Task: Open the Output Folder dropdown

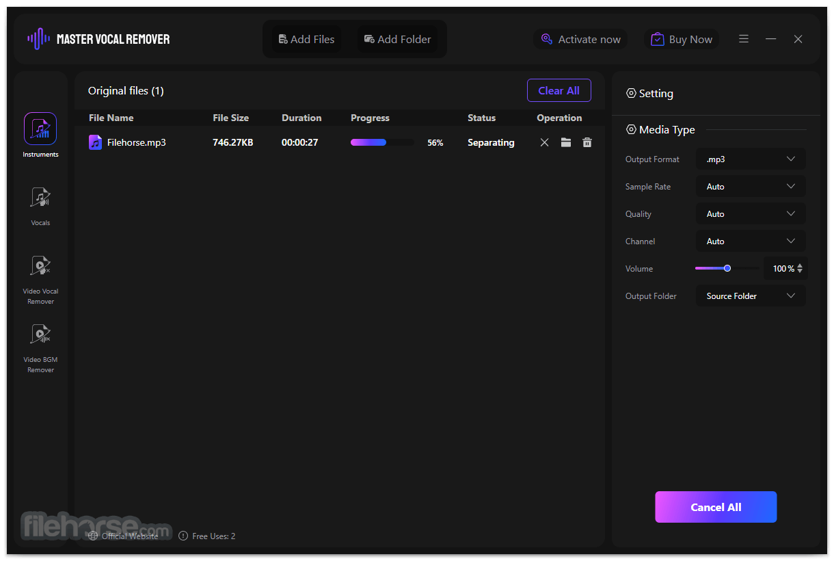Action: 751,296
